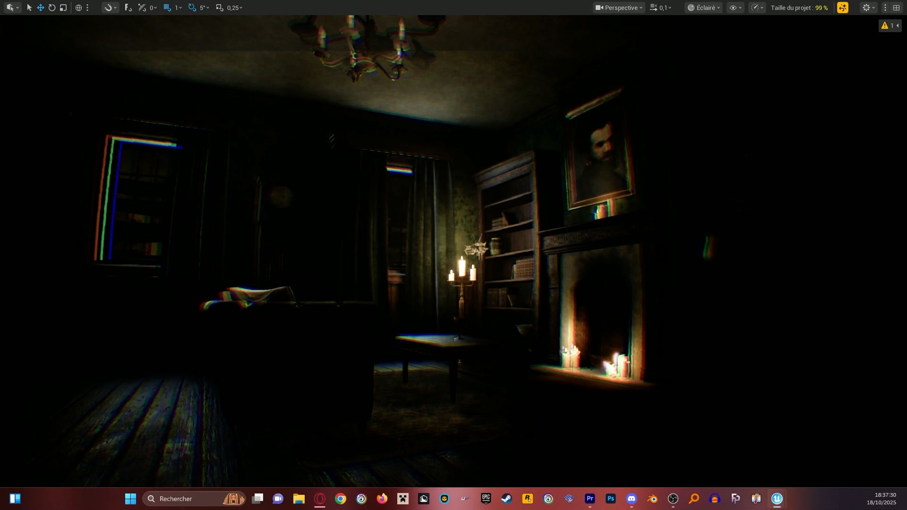Toggle scale snapping
Viewport: 907px width, 510px height.
coord(220,8)
